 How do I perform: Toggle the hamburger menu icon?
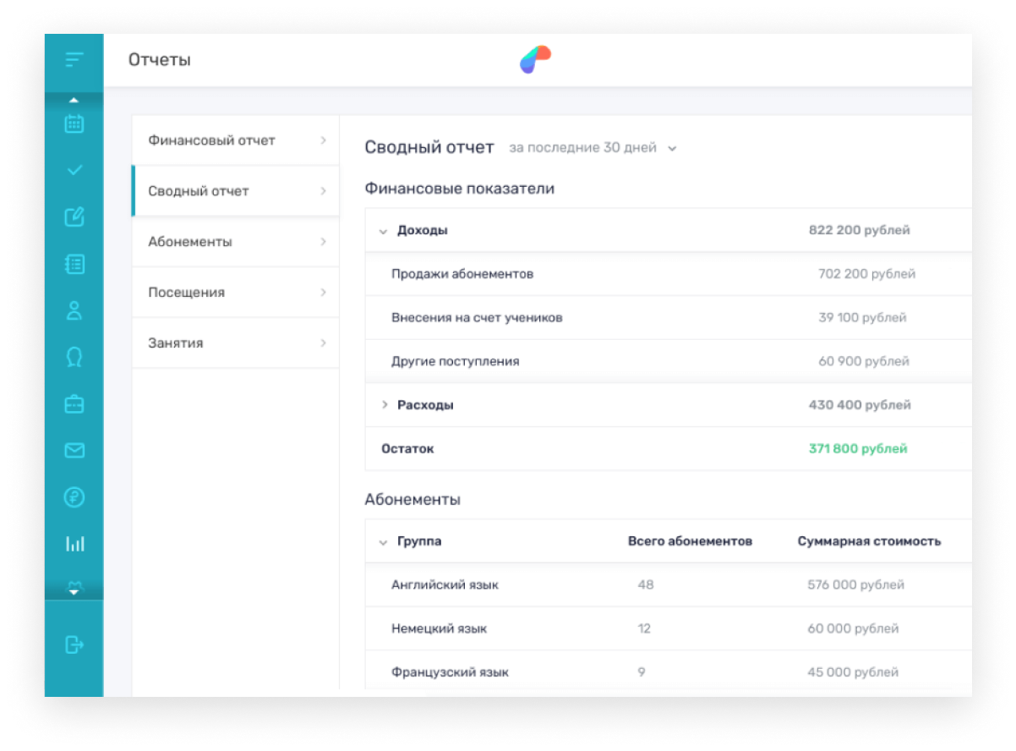pos(74,60)
